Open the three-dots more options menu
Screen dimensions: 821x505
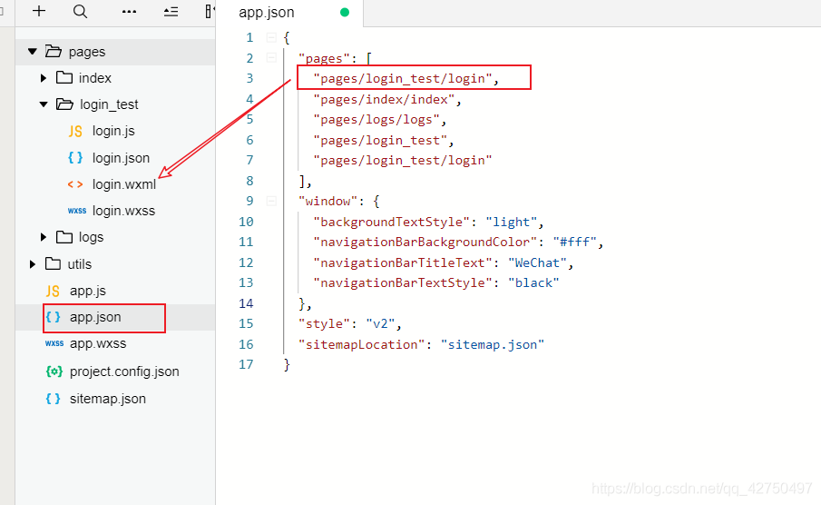pyautogui.click(x=129, y=12)
